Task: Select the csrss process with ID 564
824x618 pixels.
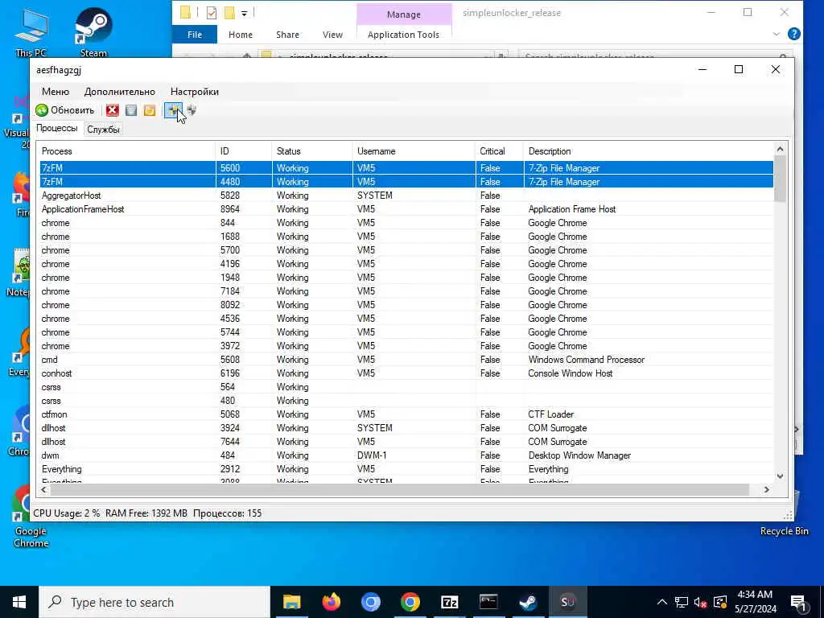Action: pos(406,387)
